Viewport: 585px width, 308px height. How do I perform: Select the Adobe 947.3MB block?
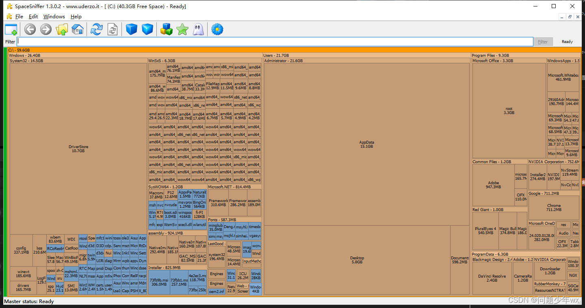[x=493, y=185]
